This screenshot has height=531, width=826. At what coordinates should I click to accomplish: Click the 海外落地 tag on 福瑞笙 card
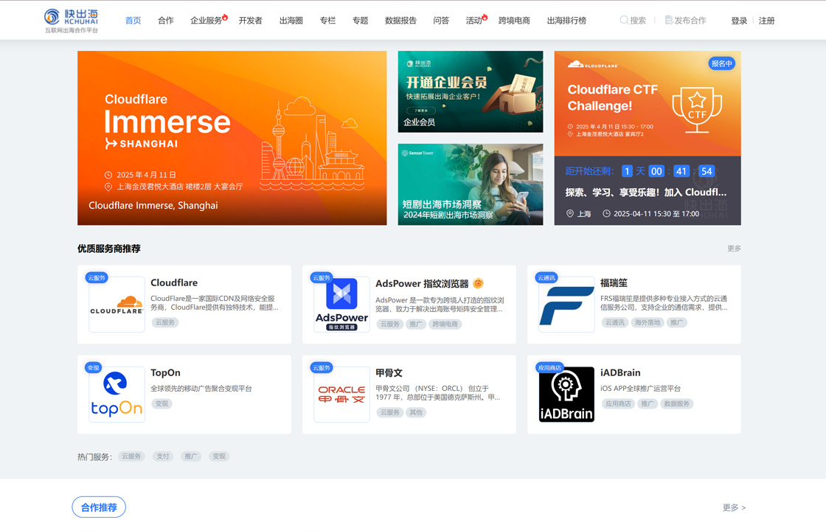[648, 322]
